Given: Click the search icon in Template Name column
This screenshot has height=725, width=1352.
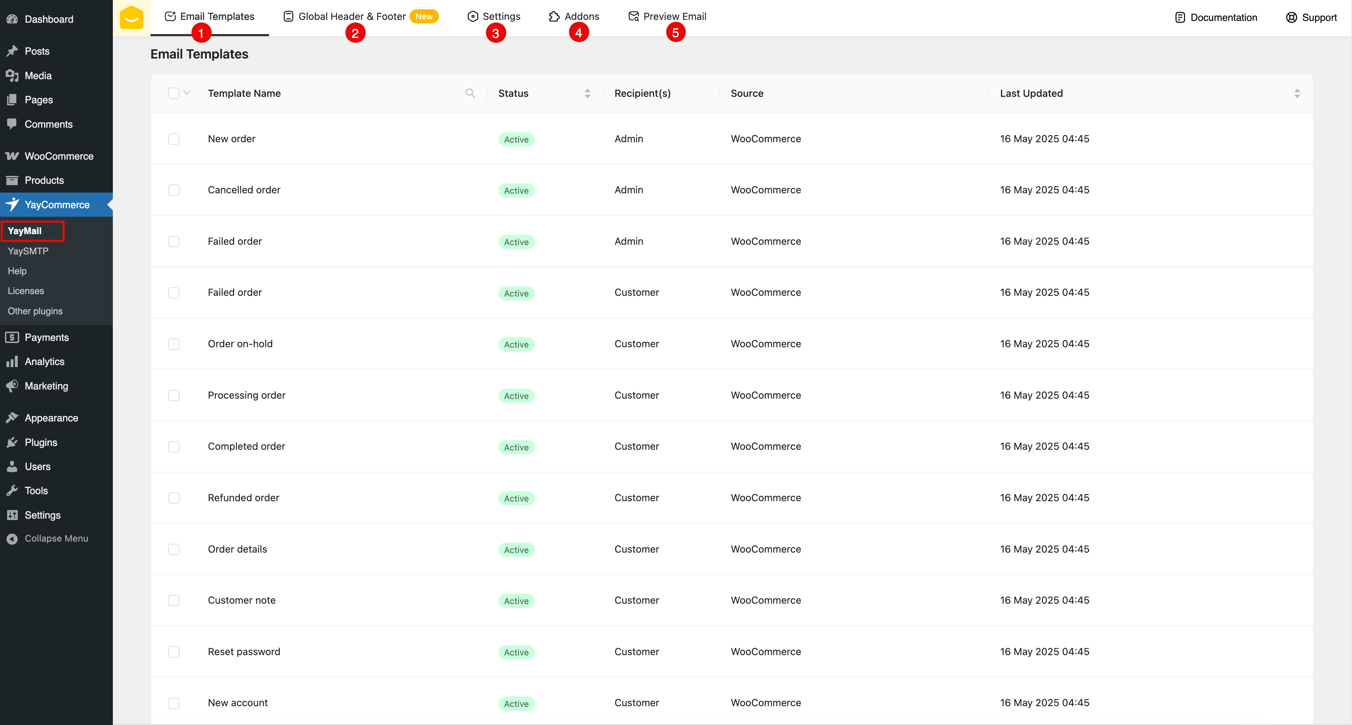Looking at the screenshot, I should tap(470, 93).
